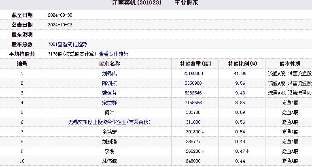312x167 pixels.
Task: Click green down arrow beside 0.47 ratio
Action: click(247, 151)
